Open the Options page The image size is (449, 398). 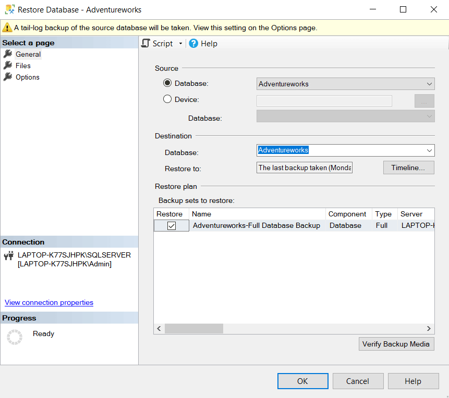tap(28, 77)
